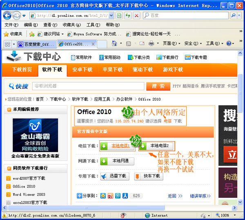The width and height of the screenshot is (245, 220).
Task: Click the blue Help question mark icon
Action: pyautogui.click(x=229, y=43)
